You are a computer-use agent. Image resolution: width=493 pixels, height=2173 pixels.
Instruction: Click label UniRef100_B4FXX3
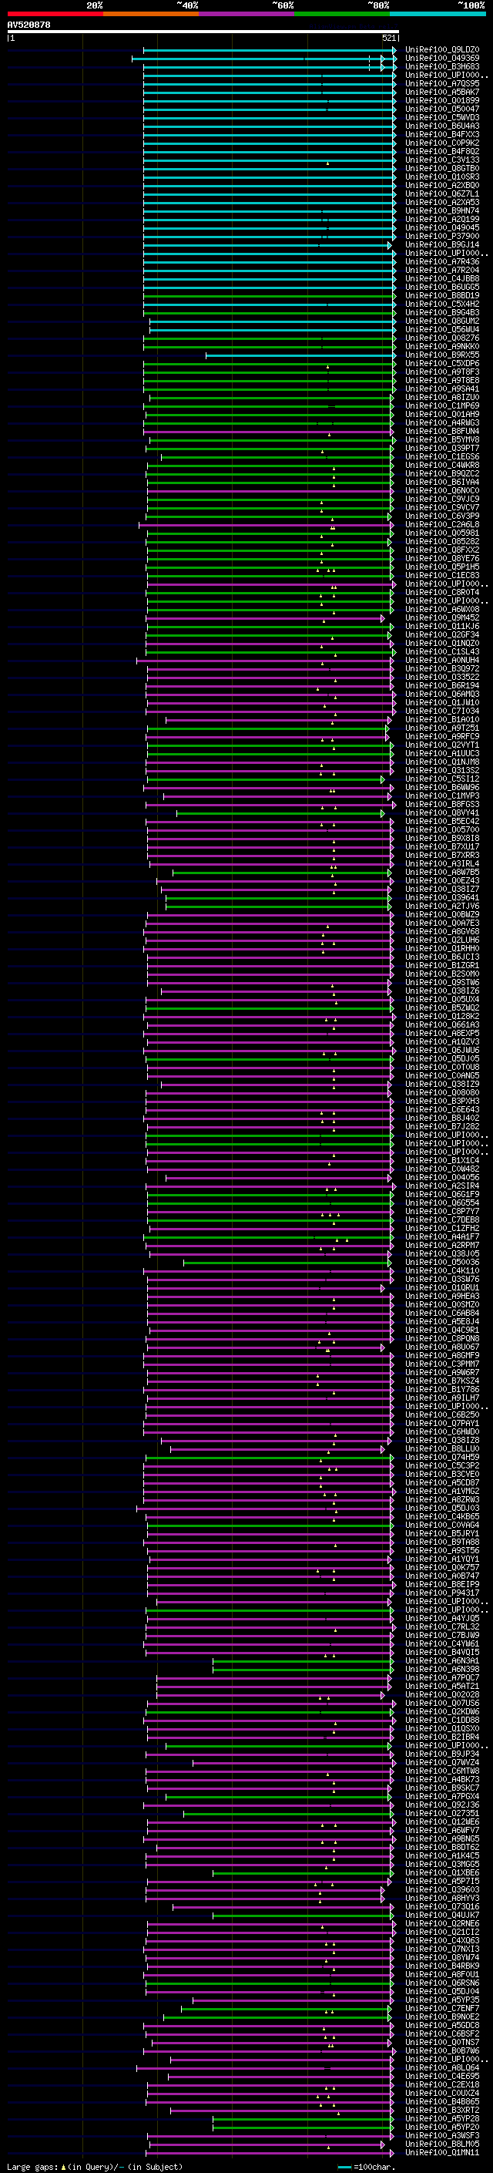[x=442, y=134]
